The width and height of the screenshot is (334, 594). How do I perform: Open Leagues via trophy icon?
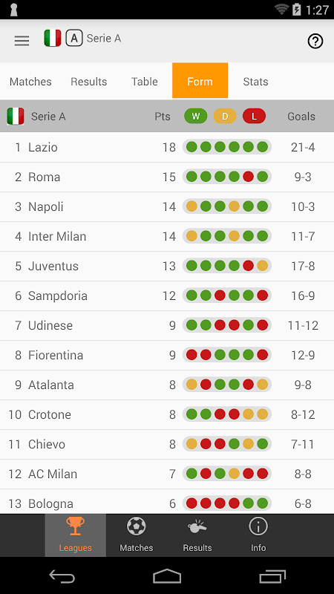point(76,535)
